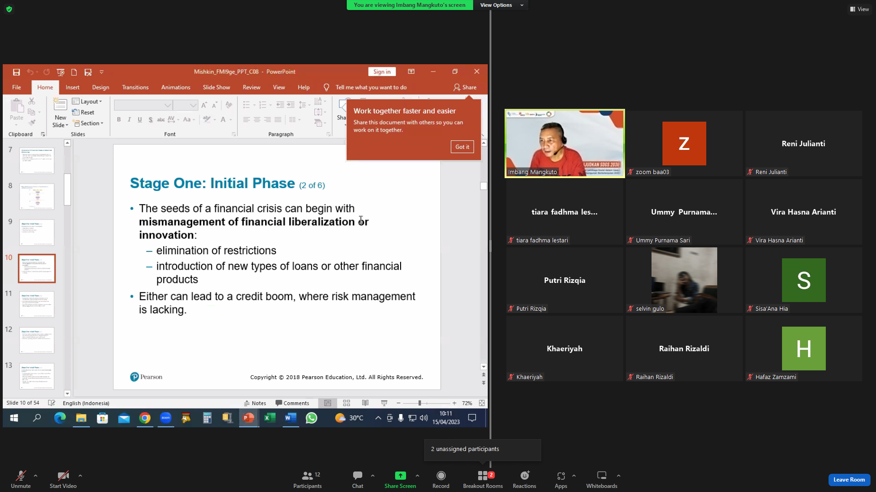
Task: Click the PowerPoint zoom slider handle
Action: point(420,403)
